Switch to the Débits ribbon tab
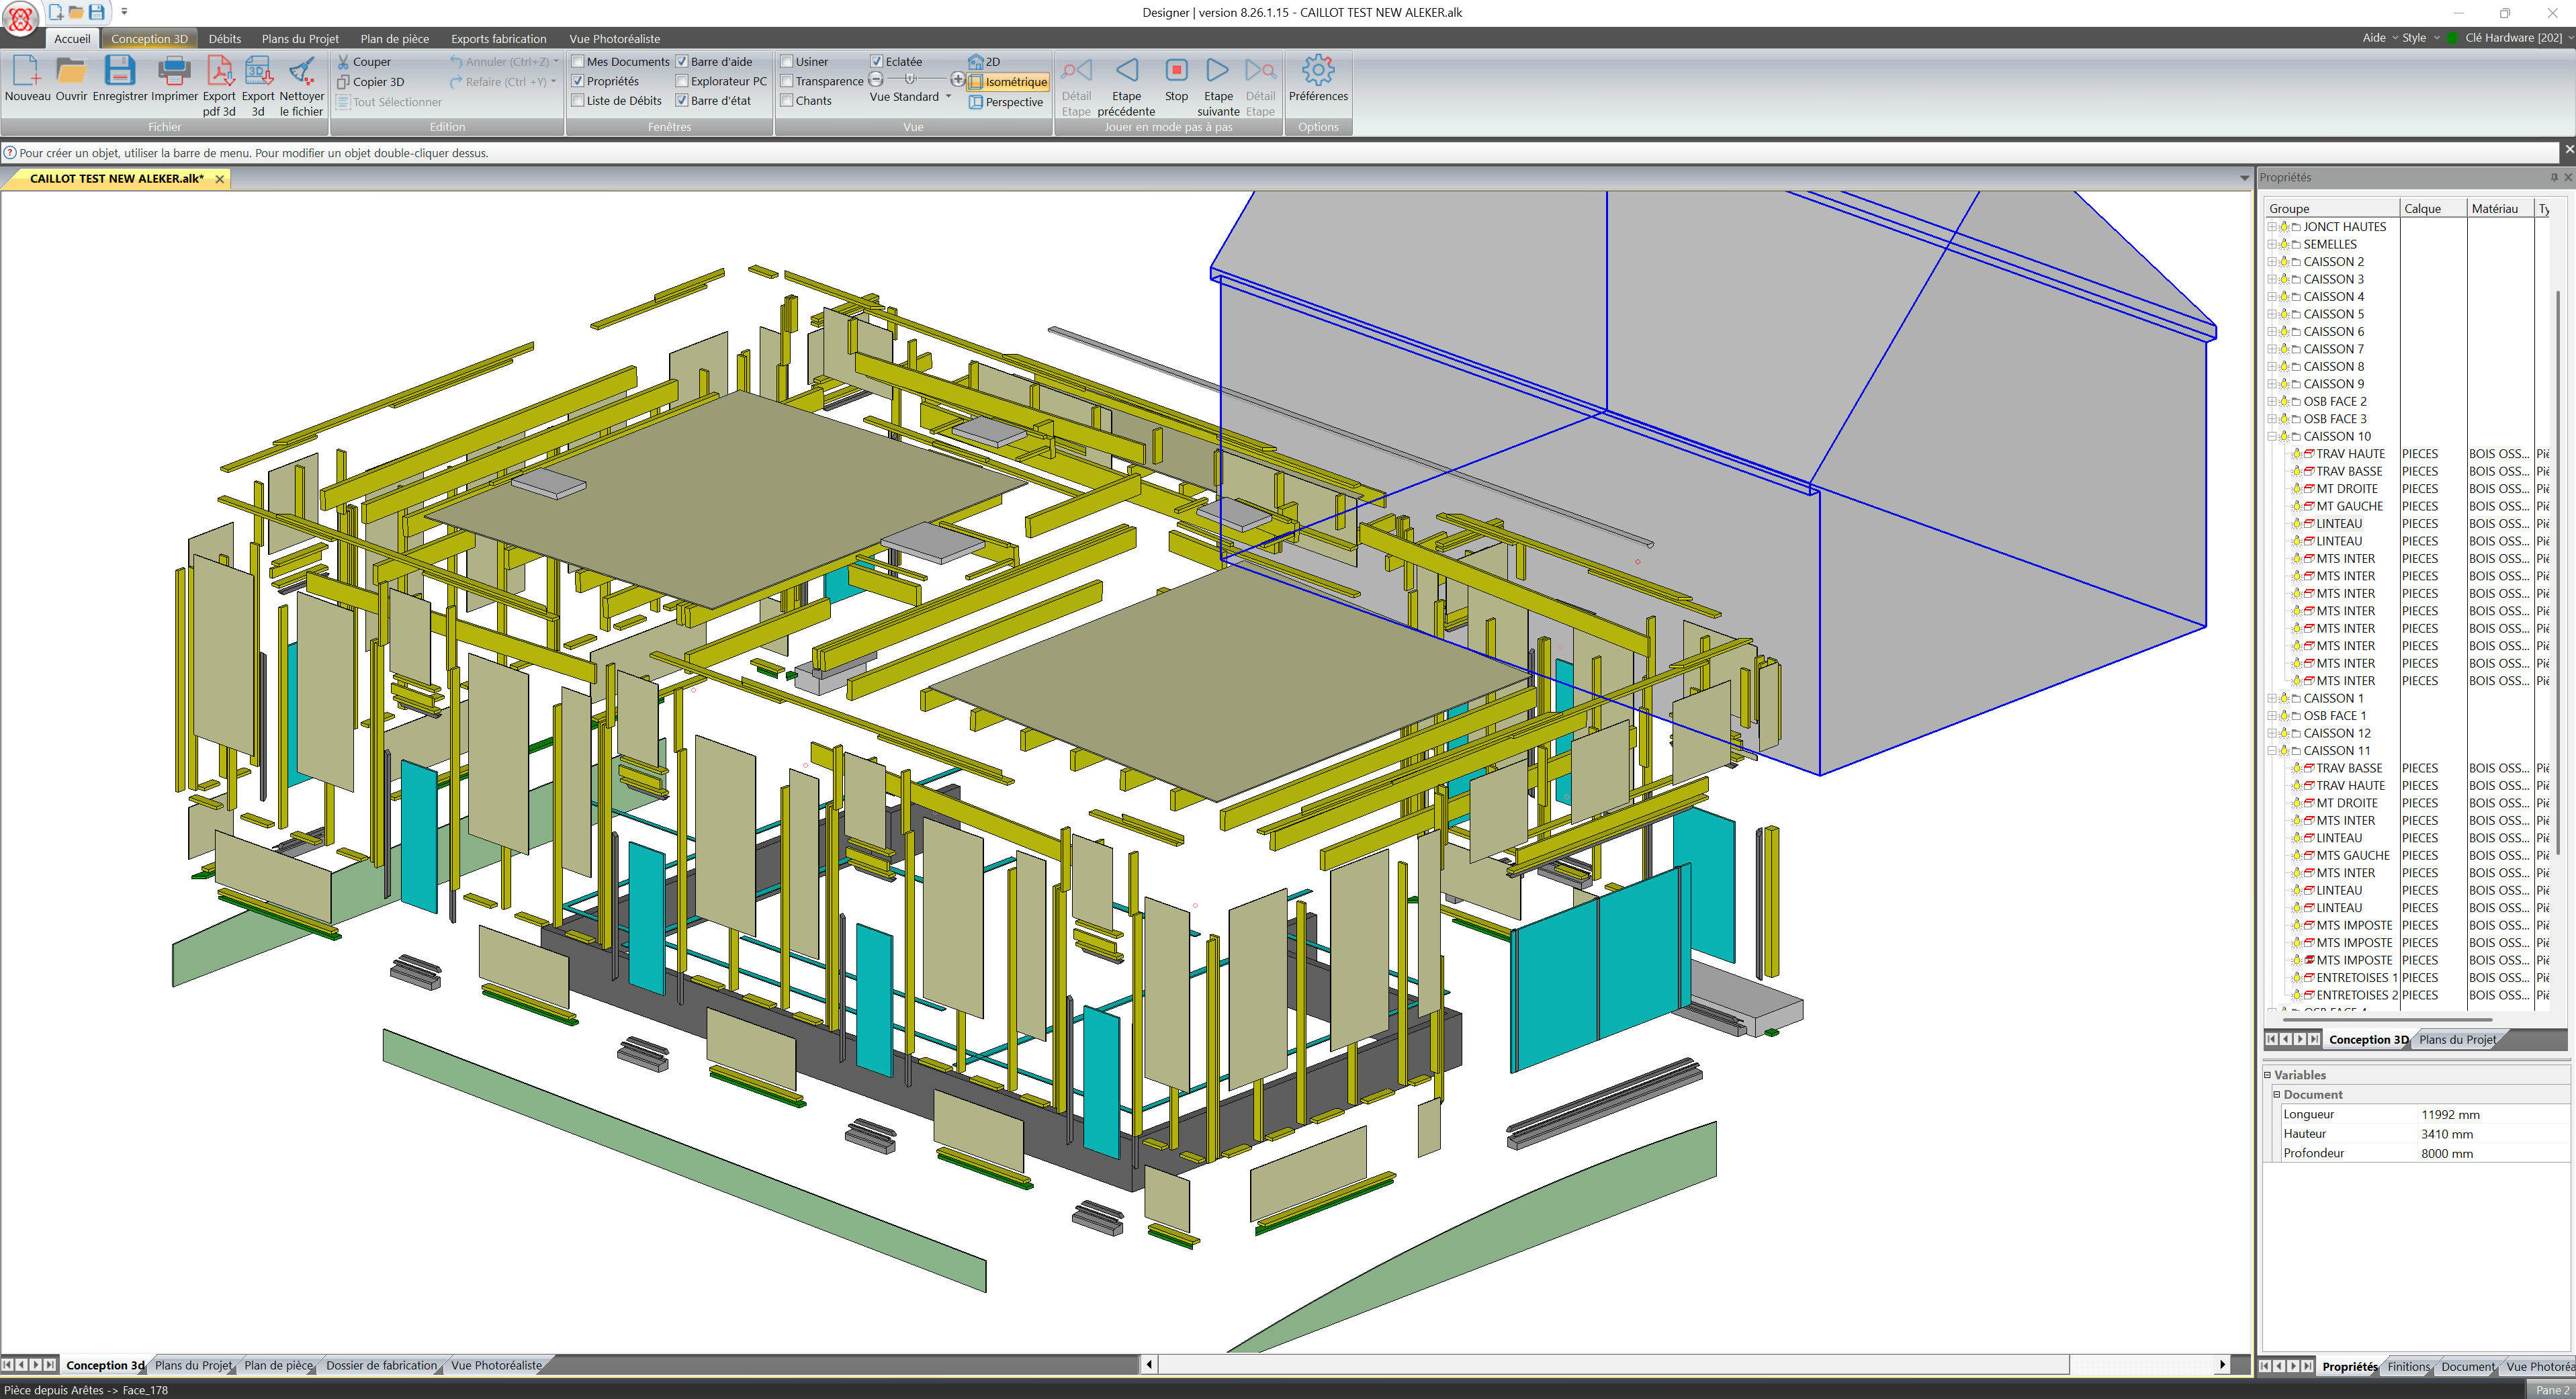The image size is (2576, 1399). (x=224, y=38)
